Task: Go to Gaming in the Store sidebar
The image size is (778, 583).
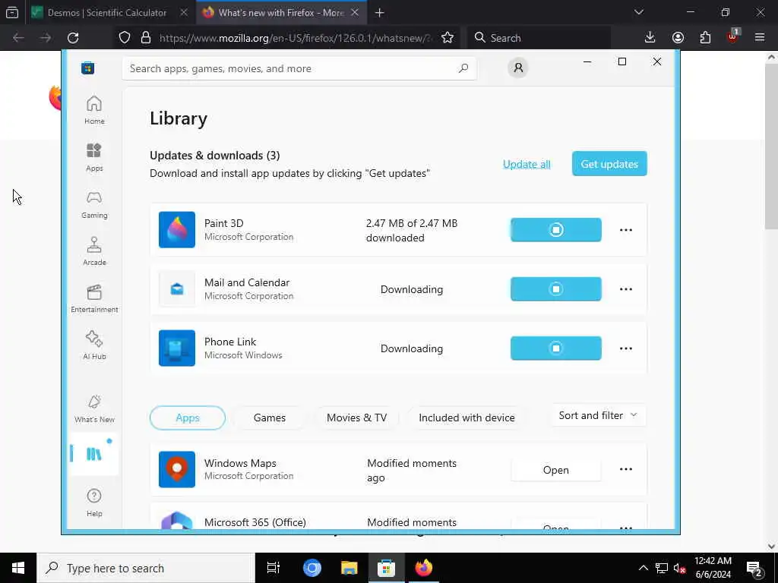Action: coord(94,204)
